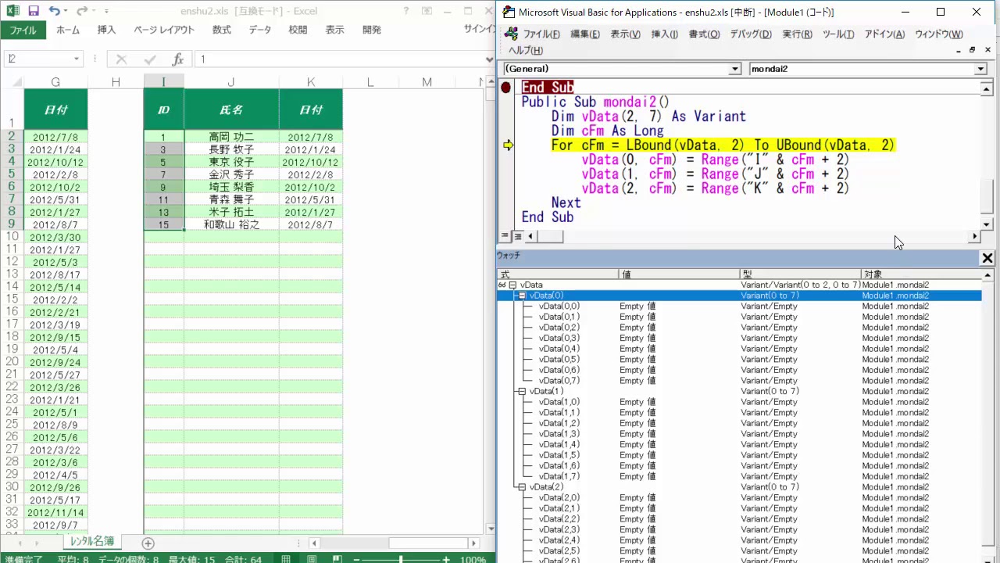The height and width of the screenshot is (563, 1000).
Task: Click the breakpoint dot beside End Sub
Action: point(506,88)
